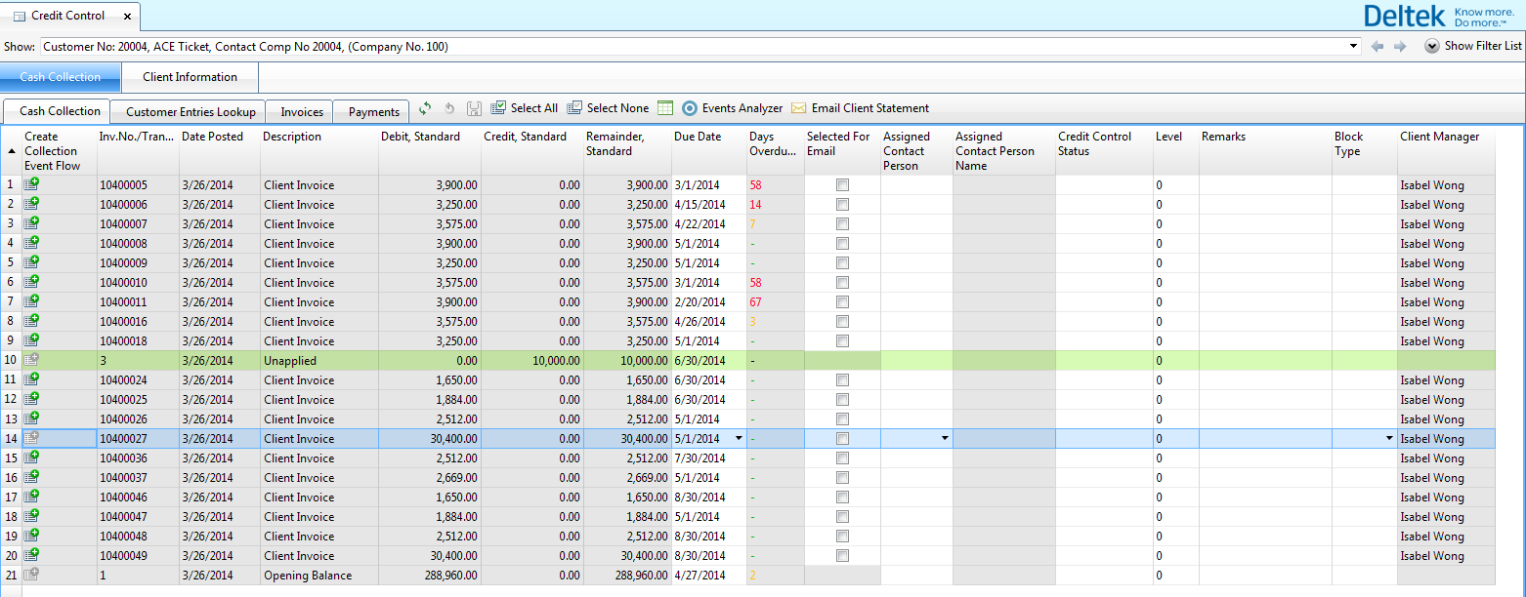The height and width of the screenshot is (597, 1526).
Task: Expand the Show customer filter dropdown
Action: point(1353,46)
